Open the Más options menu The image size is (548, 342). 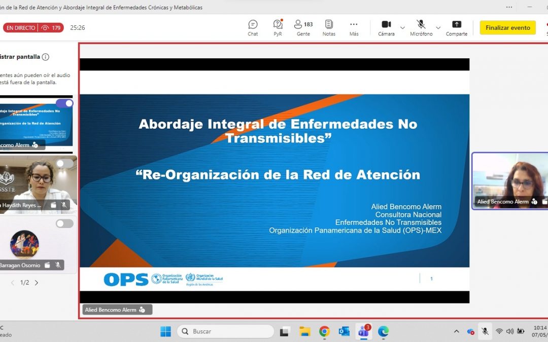tap(354, 28)
